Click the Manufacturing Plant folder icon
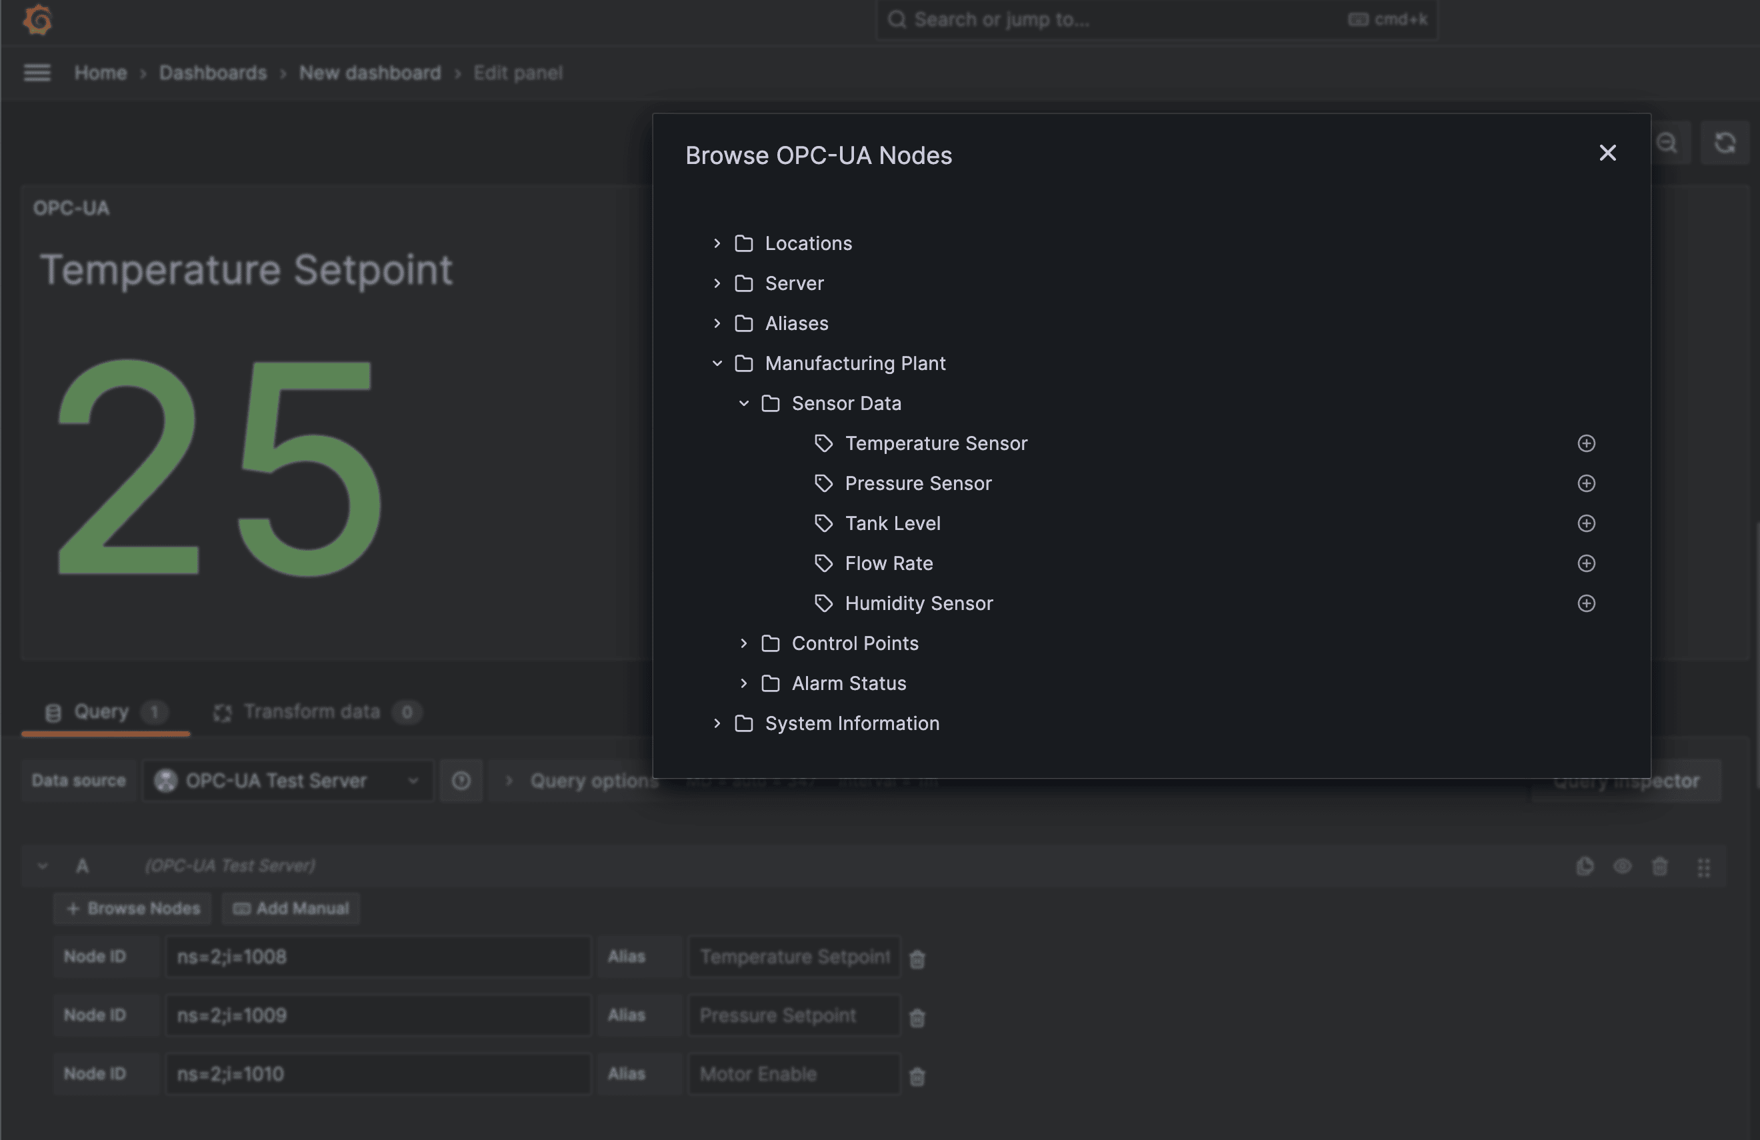 (x=743, y=363)
